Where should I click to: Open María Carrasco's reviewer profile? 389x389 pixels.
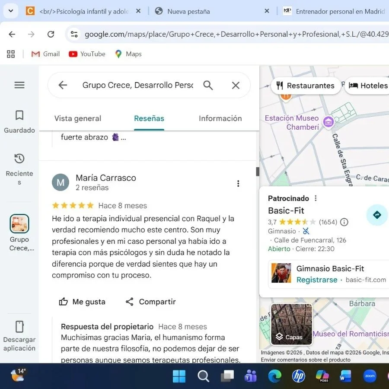tap(106, 178)
